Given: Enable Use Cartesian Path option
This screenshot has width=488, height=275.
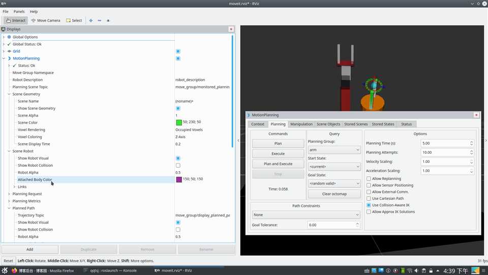Looking at the screenshot, I should click(369, 198).
